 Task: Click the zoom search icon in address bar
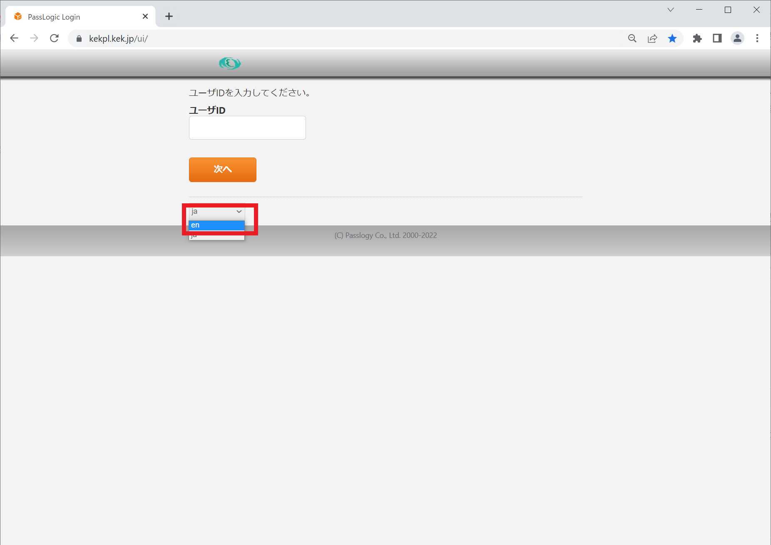pos(632,38)
